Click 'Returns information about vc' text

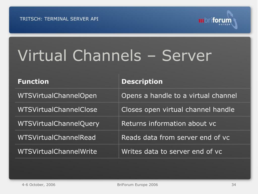click(x=169, y=124)
